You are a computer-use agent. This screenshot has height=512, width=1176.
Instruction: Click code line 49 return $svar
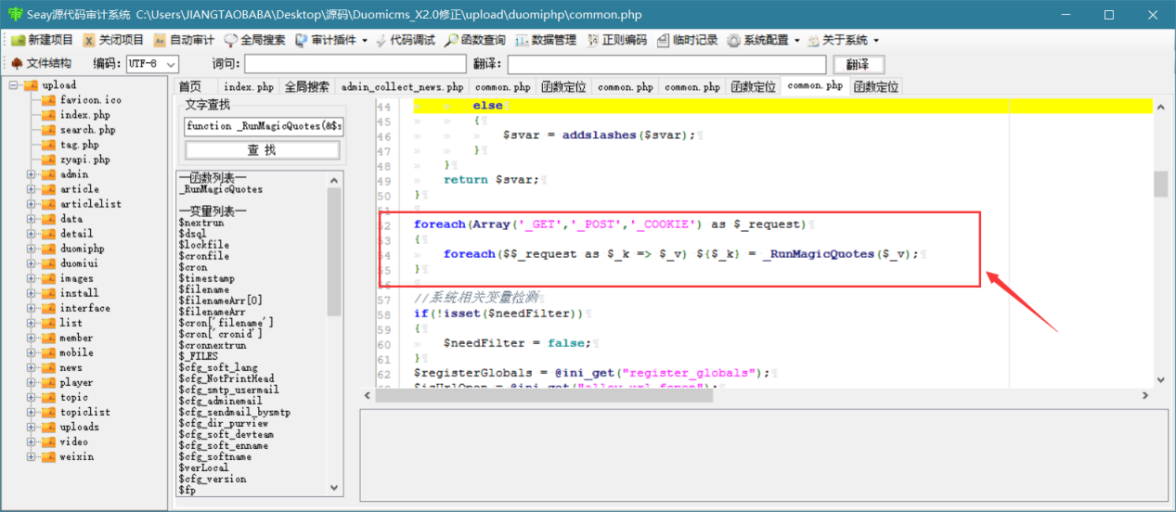(x=494, y=180)
